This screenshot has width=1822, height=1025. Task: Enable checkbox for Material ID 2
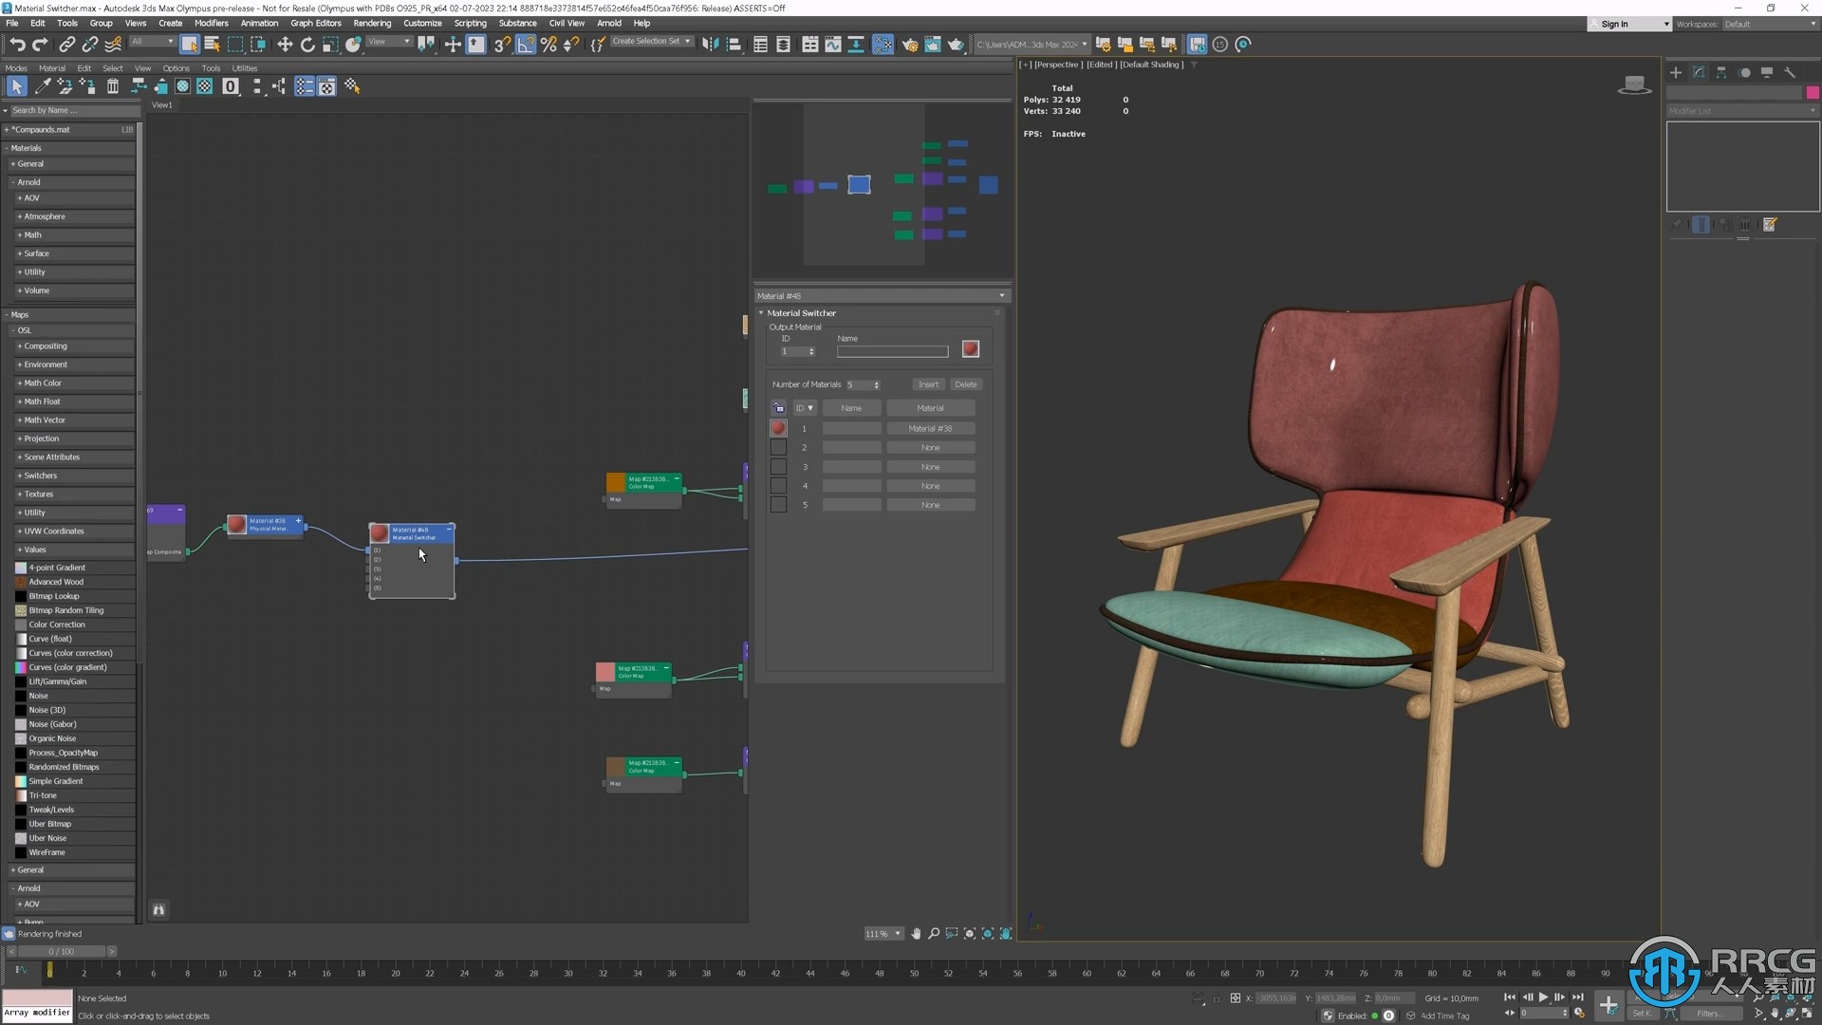pyautogui.click(x=778, y=447)
